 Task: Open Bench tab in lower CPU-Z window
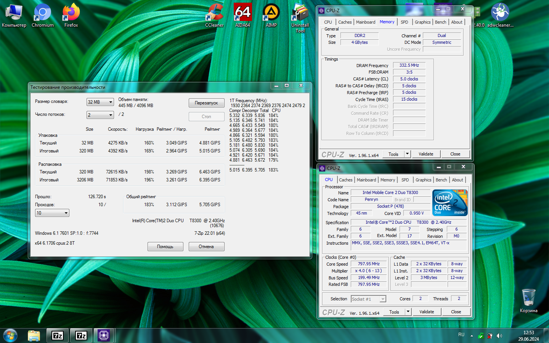[441, 180]
